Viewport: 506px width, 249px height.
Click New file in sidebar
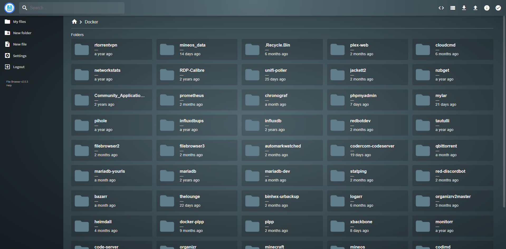[20, 44]
